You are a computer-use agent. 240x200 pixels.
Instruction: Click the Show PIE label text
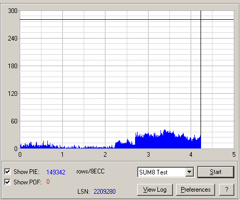click(26, 172)
